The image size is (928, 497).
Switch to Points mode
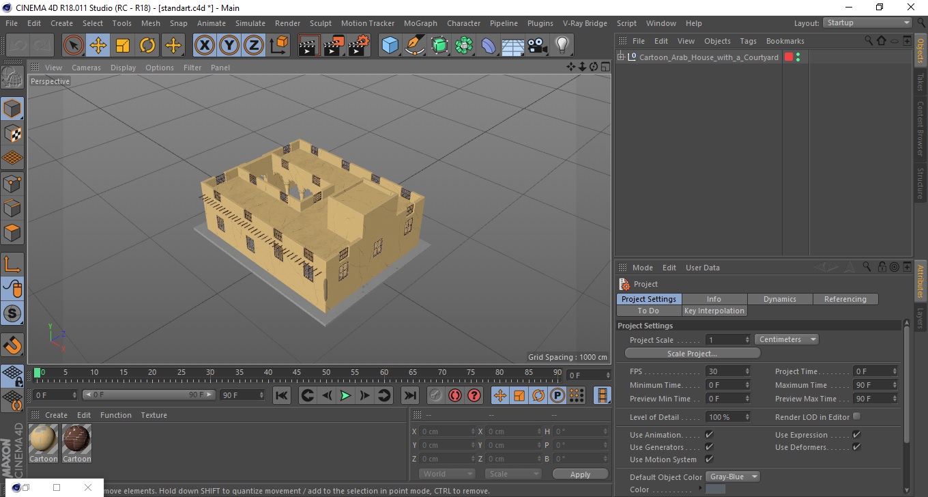12,183
